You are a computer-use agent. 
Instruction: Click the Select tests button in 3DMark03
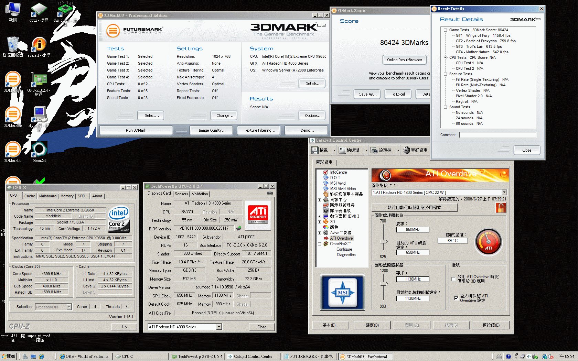[x=150, y=116]
